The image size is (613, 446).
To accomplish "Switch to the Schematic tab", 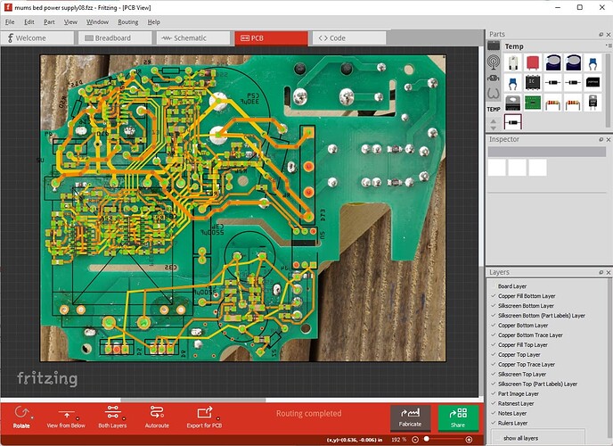I will tap(192, 38).
